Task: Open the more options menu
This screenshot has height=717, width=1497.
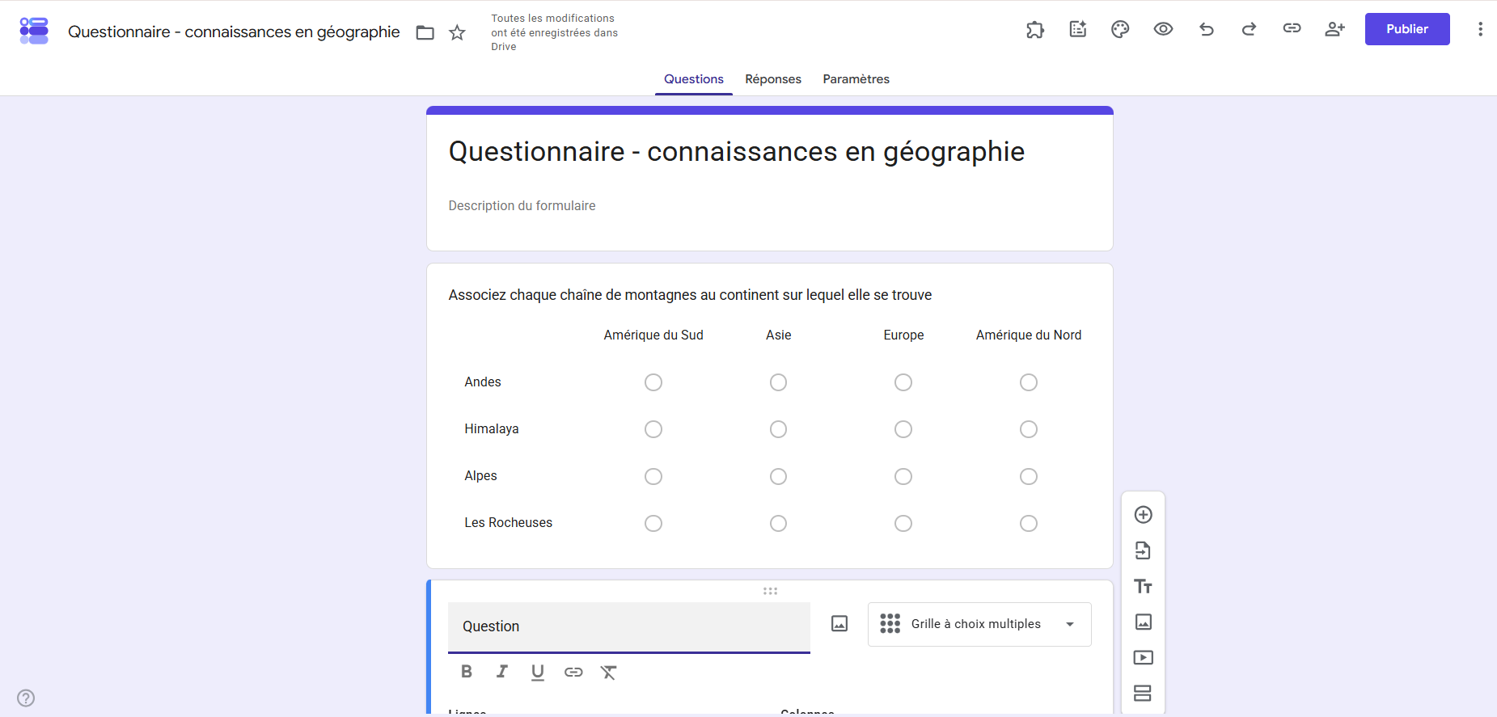Action: pyautogui.click(x=1480, y=29)
